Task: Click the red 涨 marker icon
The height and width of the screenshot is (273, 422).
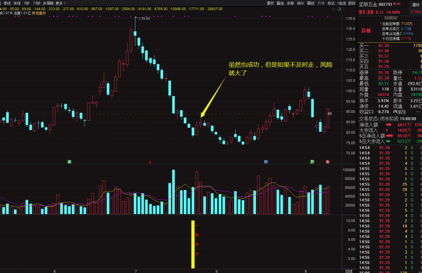Action: pyautogui.click(x=327, y=162)
